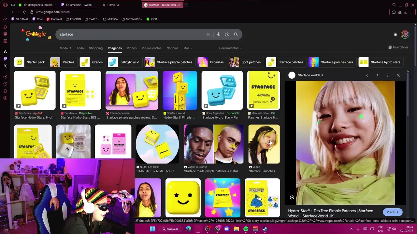Open Steam from the taskbar

click(x=265, y=229)
